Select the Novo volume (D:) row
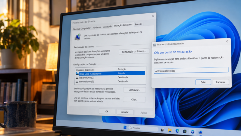This screenshot has width=241, height=136. pyautogui.click(x=110, y=77)
